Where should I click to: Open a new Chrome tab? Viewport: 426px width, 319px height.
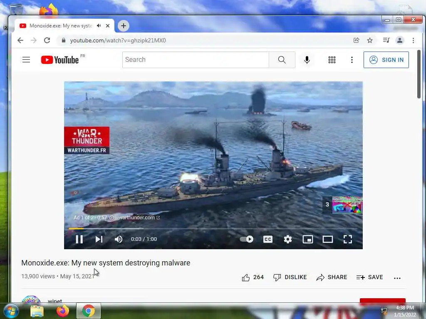coord(123,26)
